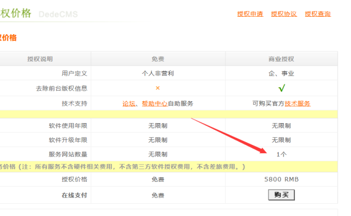Click 无限制 under 商业授权 for 软件升级年限

tap(281, 140)
